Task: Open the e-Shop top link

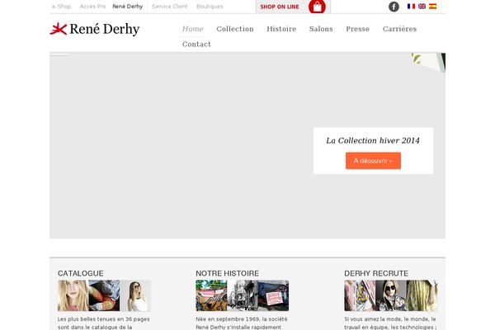Action: (61, 7)
